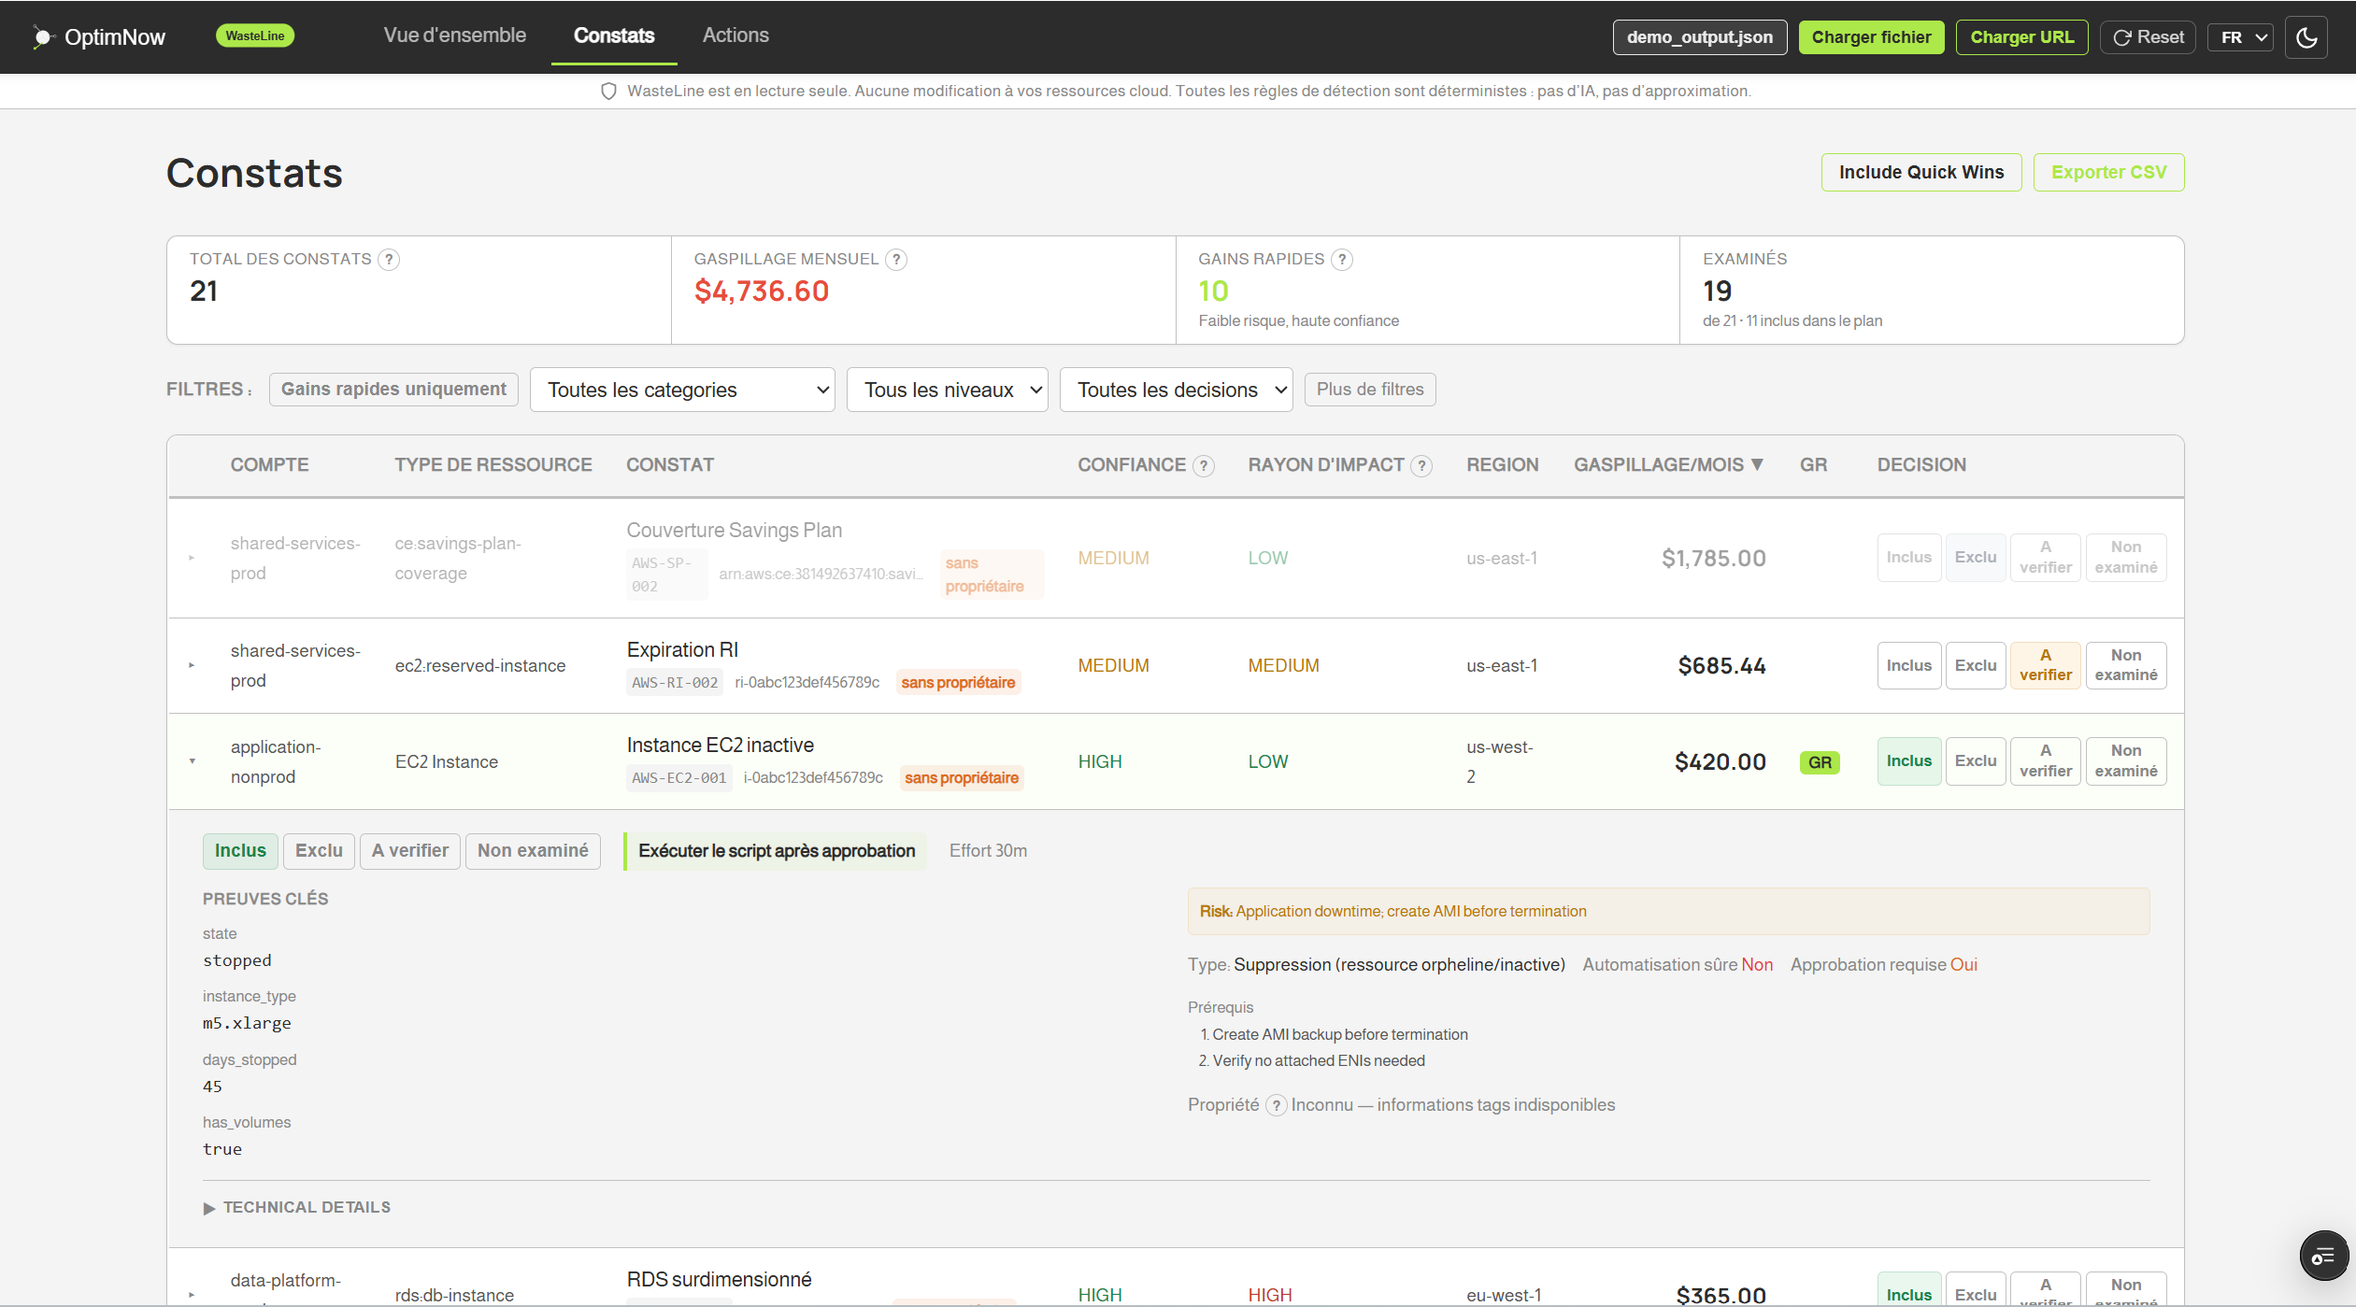Click help icon beside Gains rapides
The height and width of the screenshot is (1307, 2356).
pyautogui.click(x=1342, y=260)
